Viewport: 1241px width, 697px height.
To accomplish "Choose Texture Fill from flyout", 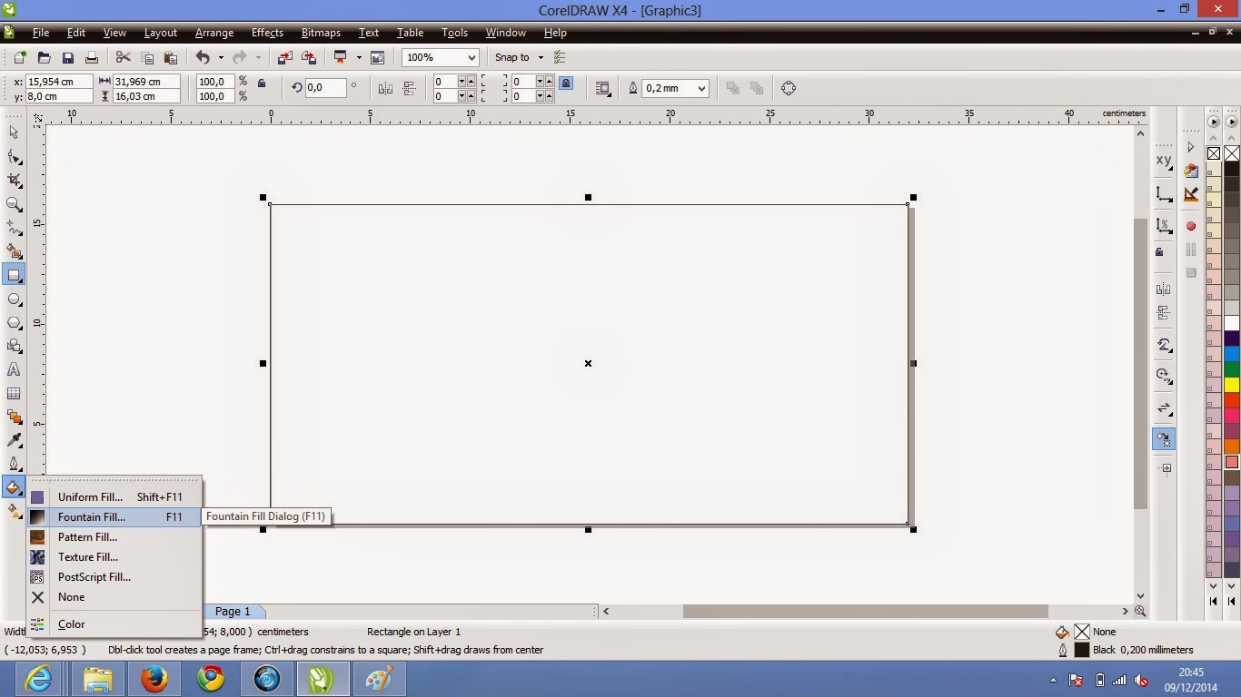I will [x=114, y=557].
